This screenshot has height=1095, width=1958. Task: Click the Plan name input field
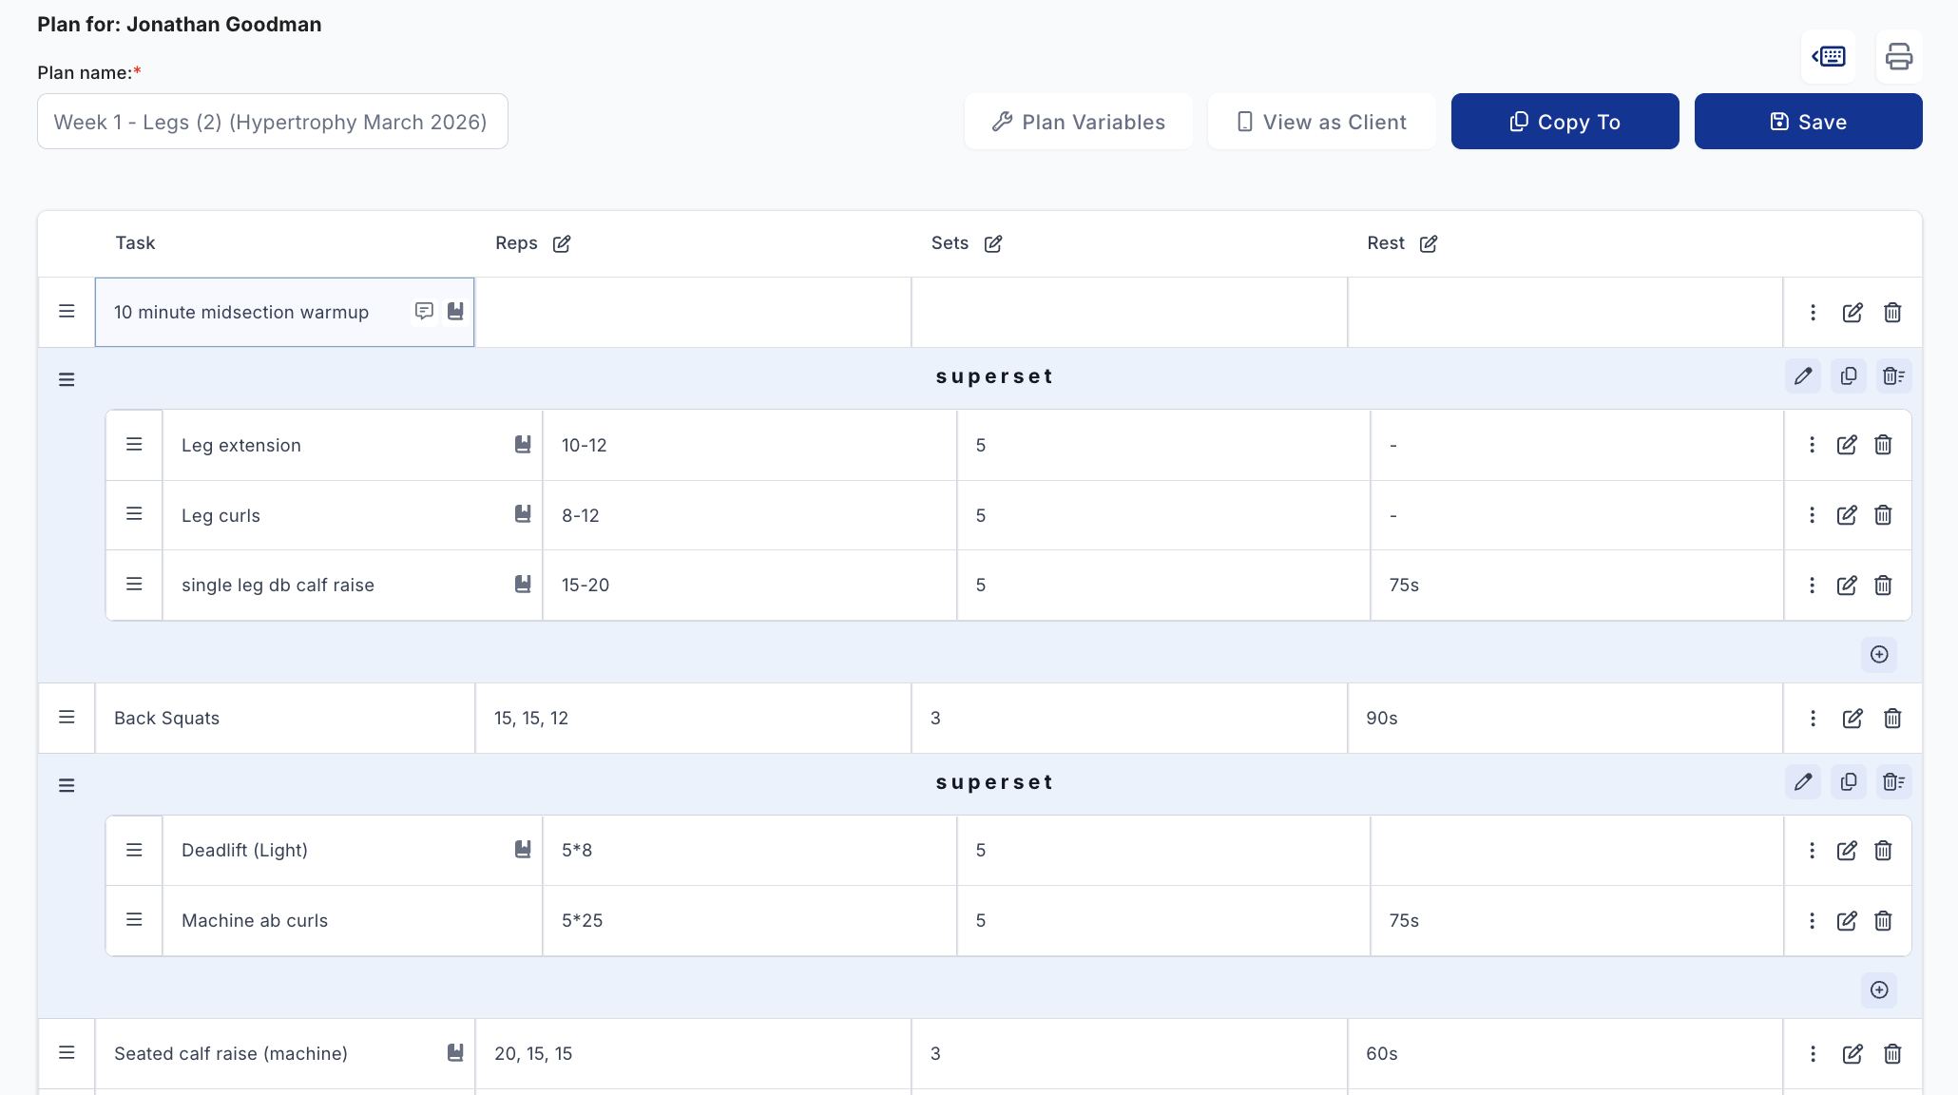[x=273, y=122]
